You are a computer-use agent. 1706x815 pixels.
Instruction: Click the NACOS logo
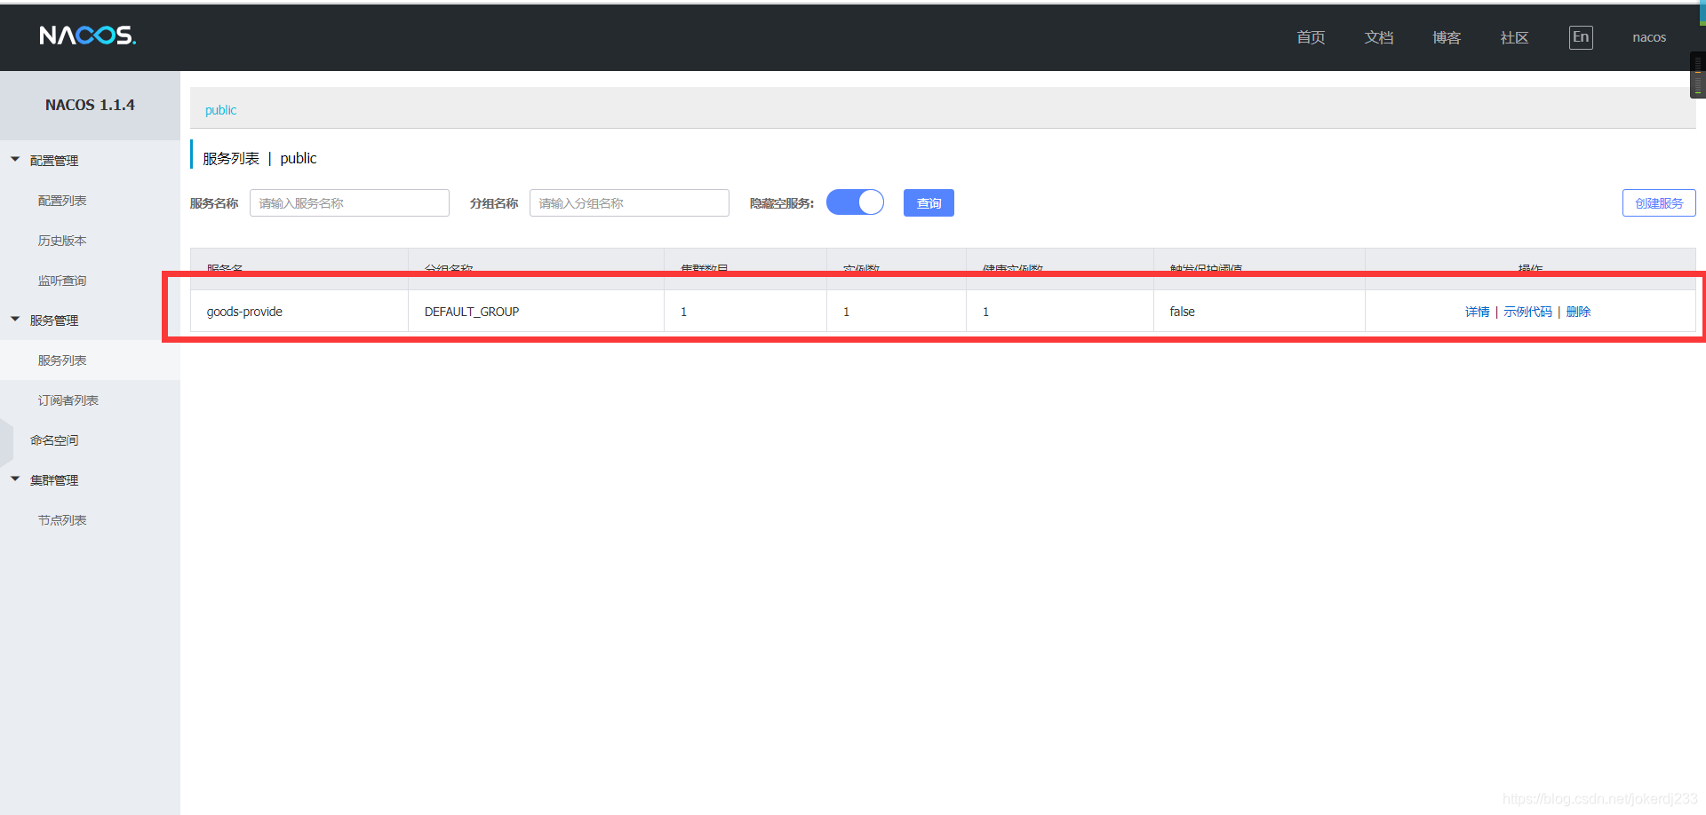pyautogui.click(x=87, y=36)
